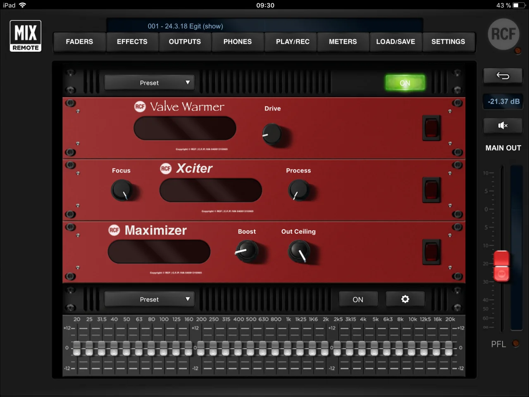
Task: Enable the PFL indicator
Action: pyautogui.click(x=515, y=344)
